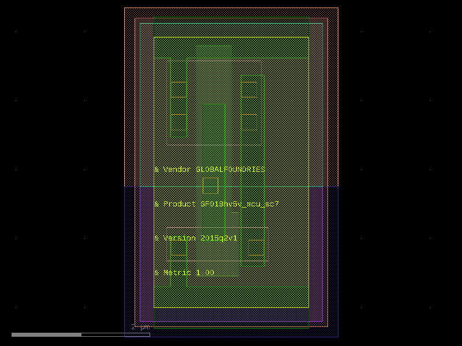
Task: Click the small orange square contact at cell center
Action: pyautogui.click(x=210, y=186)
